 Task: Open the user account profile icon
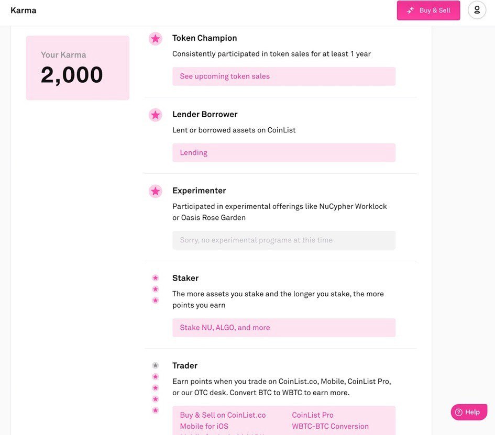pyautogui.click(x=477, y=10)
